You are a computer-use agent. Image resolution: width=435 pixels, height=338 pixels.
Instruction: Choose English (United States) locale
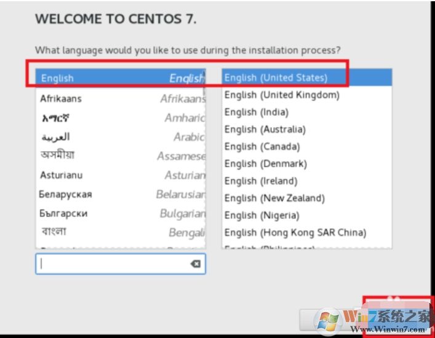pyautogui.click(x=306, y=77)
